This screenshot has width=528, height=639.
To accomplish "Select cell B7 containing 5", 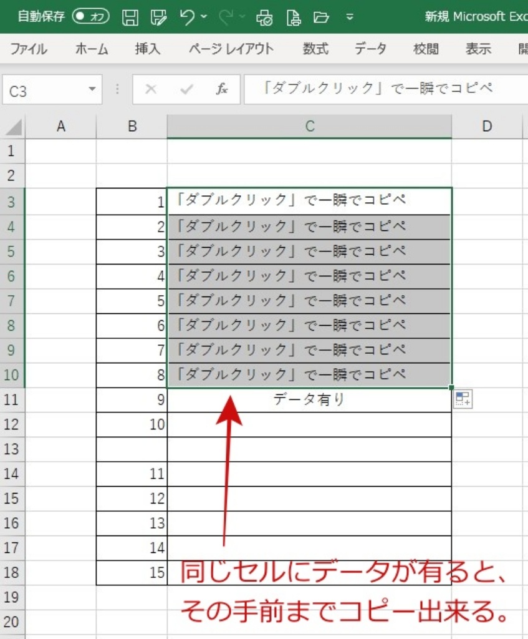I will coord(132,301).
